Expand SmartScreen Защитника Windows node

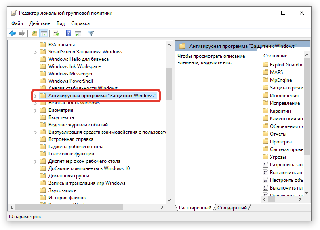35,52
